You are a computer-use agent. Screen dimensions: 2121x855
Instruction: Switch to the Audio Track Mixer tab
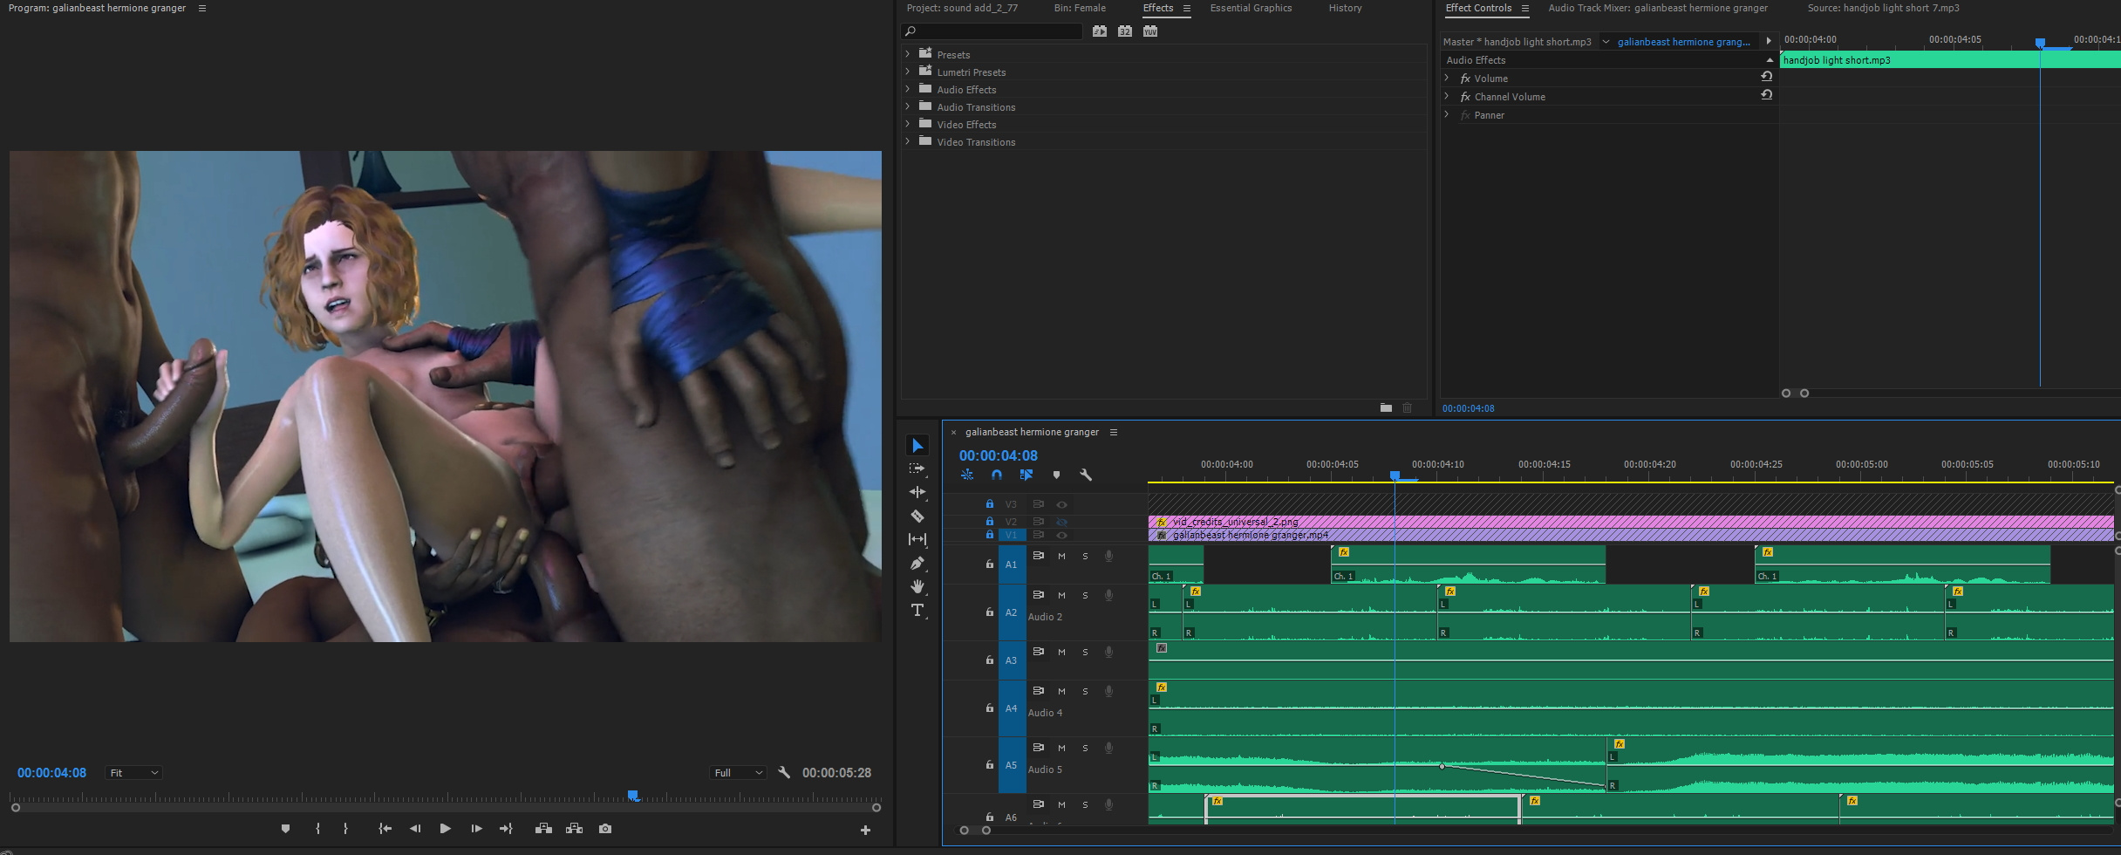tap(1658, 8)
